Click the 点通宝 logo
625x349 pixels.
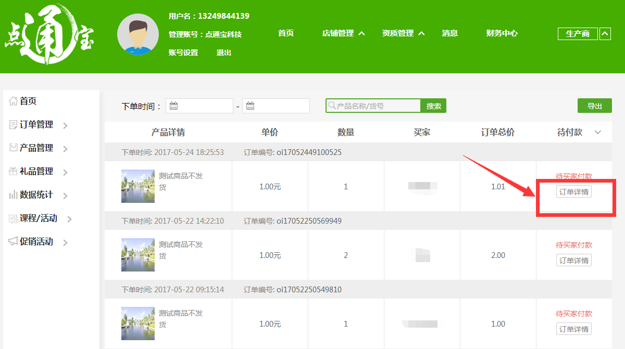coord(49,35)
